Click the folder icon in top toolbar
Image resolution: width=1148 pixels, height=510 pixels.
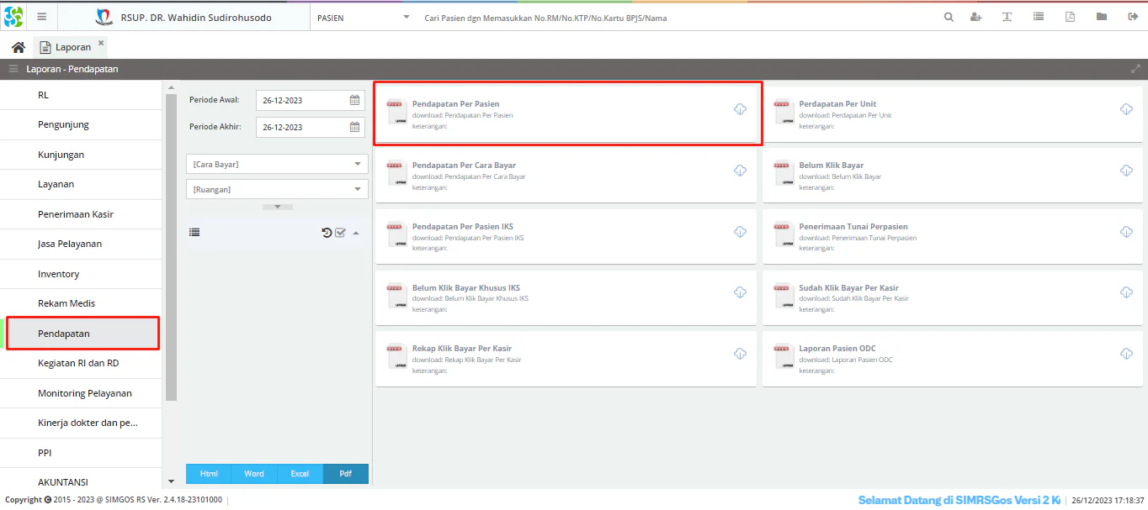point(1101,17)
